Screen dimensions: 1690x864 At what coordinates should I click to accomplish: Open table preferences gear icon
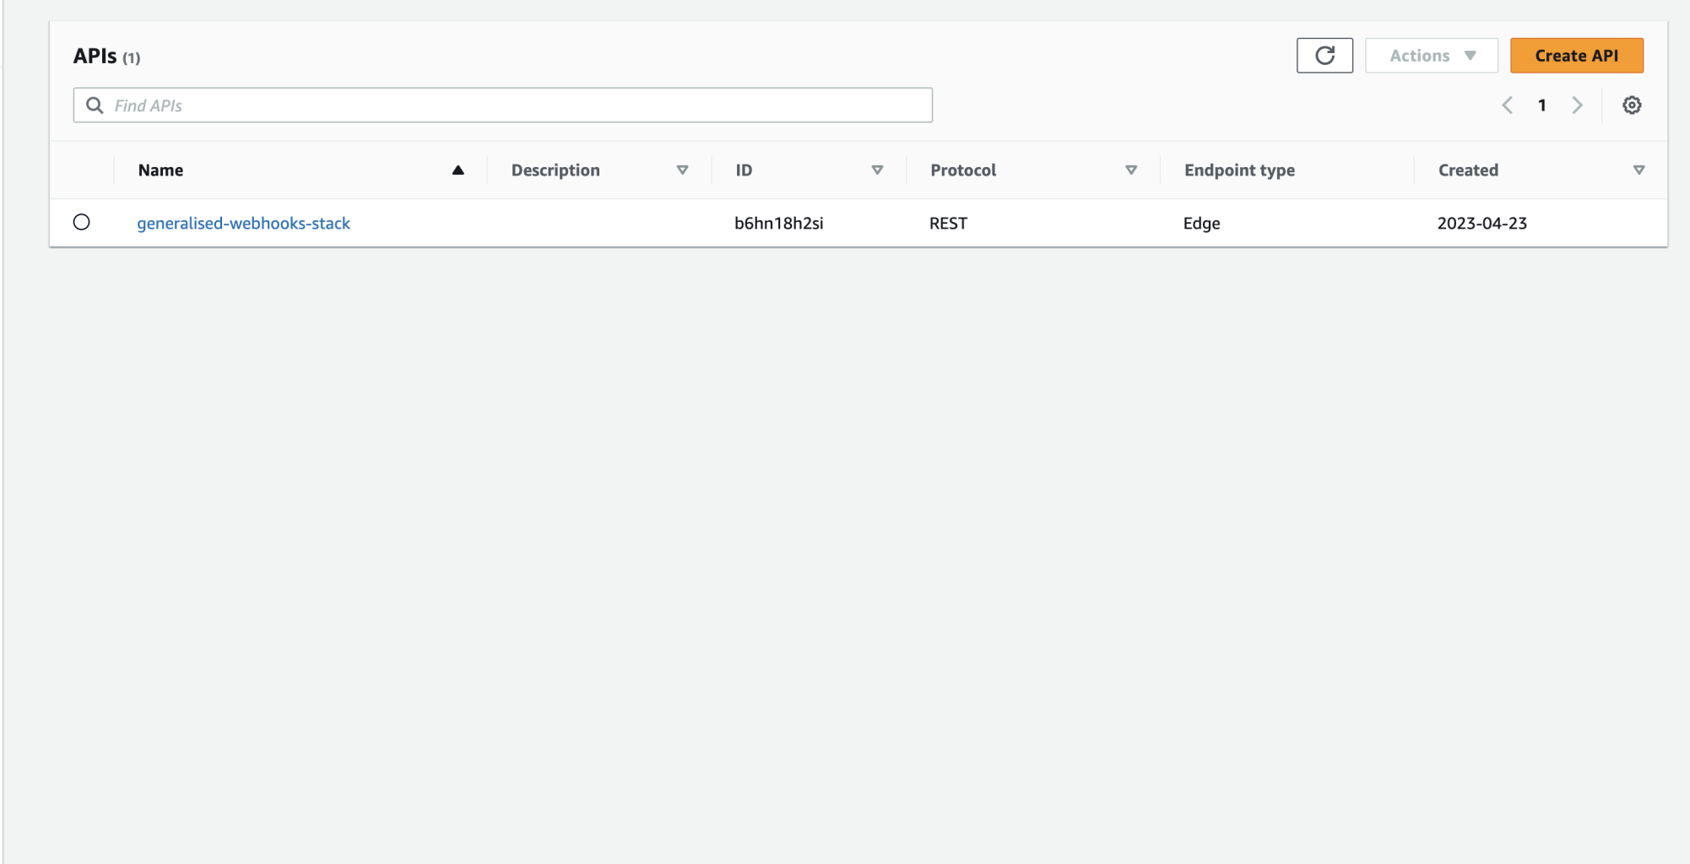click(1632, 105)
